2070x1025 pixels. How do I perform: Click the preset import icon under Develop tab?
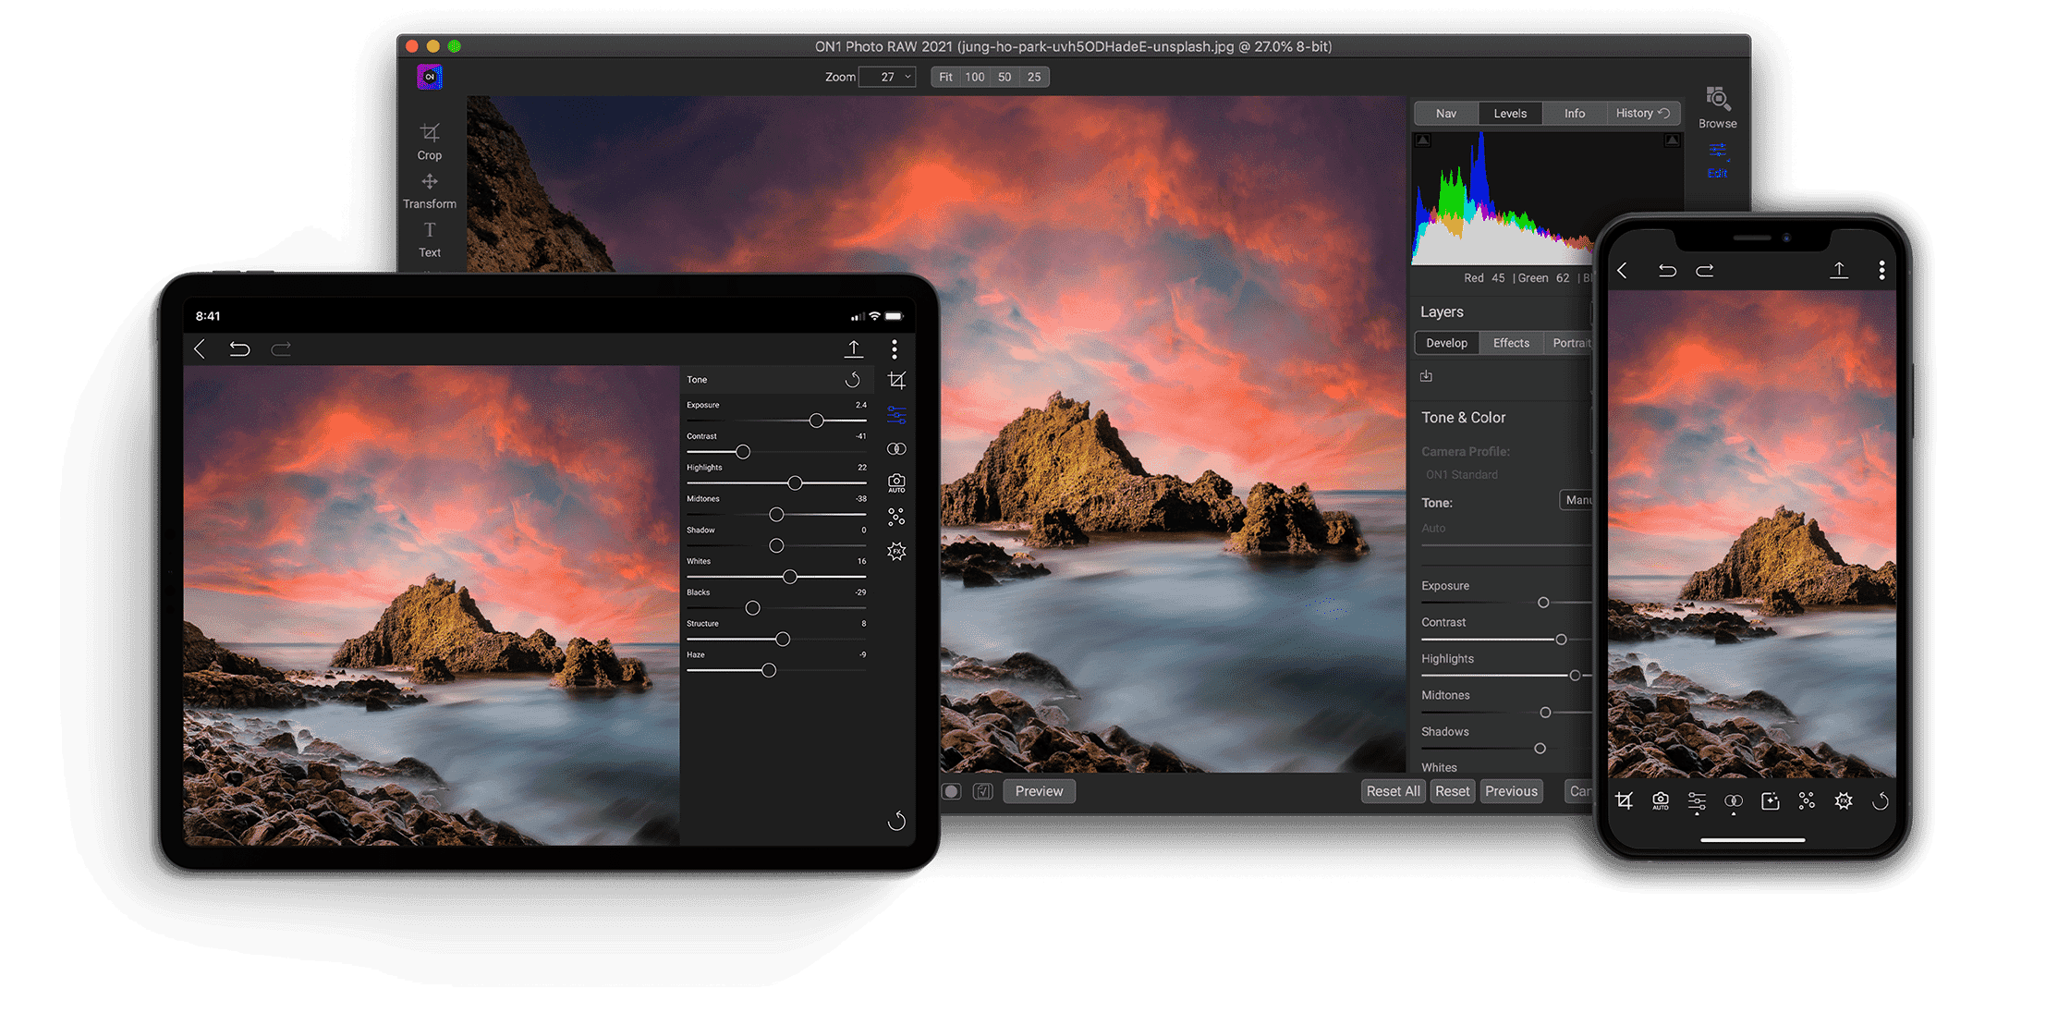coord(1426,376)
